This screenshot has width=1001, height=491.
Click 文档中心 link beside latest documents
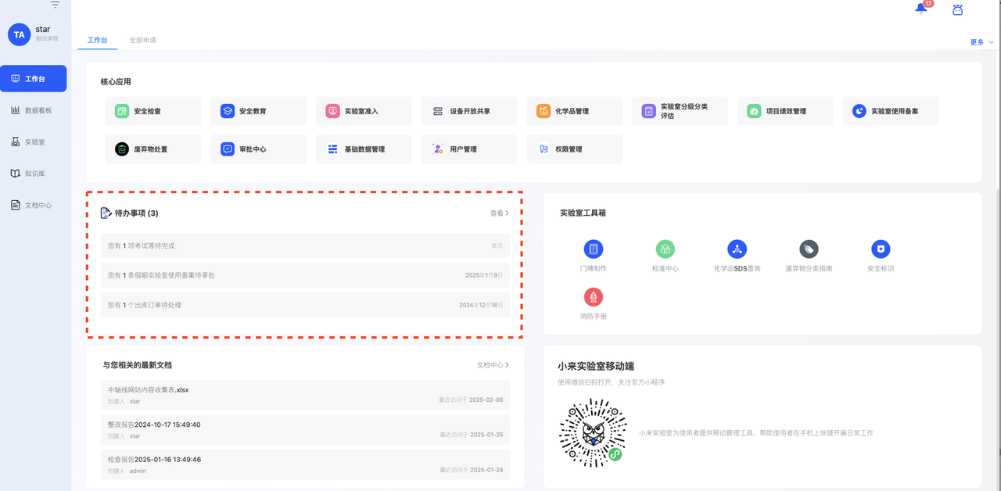pyautogui.click(x=493, y=365)
